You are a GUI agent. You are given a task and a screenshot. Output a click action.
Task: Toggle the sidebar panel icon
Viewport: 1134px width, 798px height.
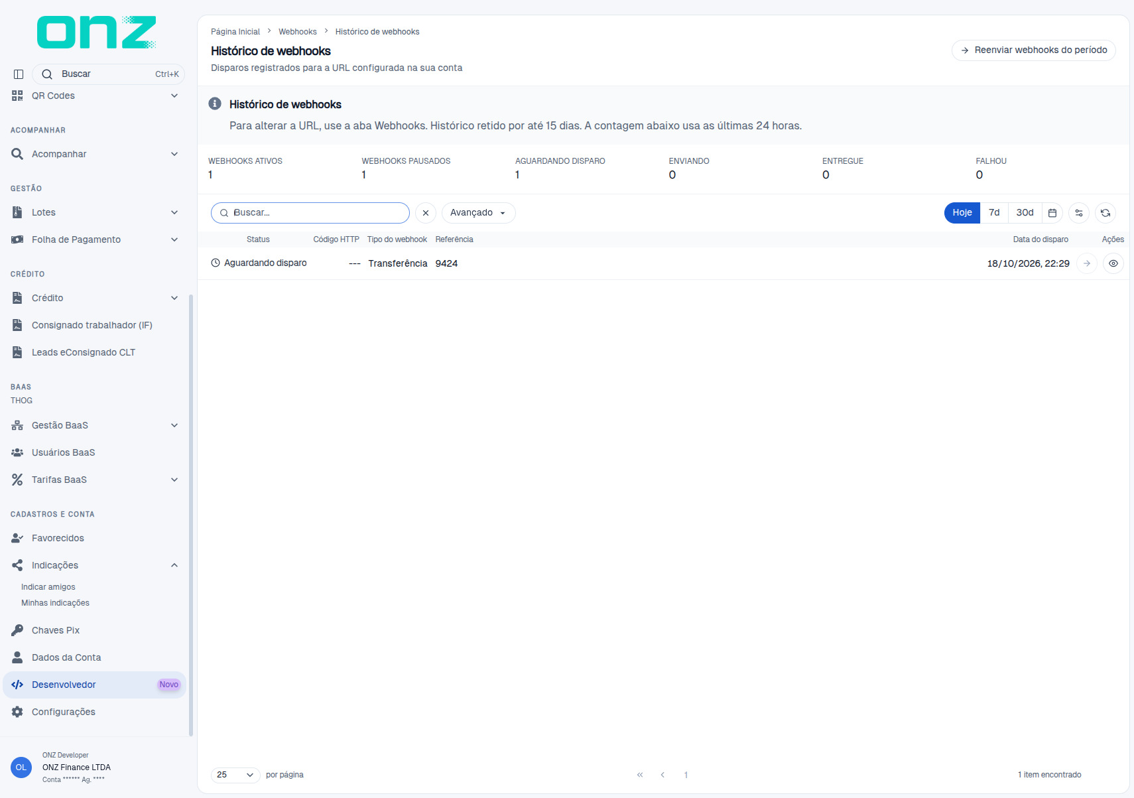[x=19, y=74]
